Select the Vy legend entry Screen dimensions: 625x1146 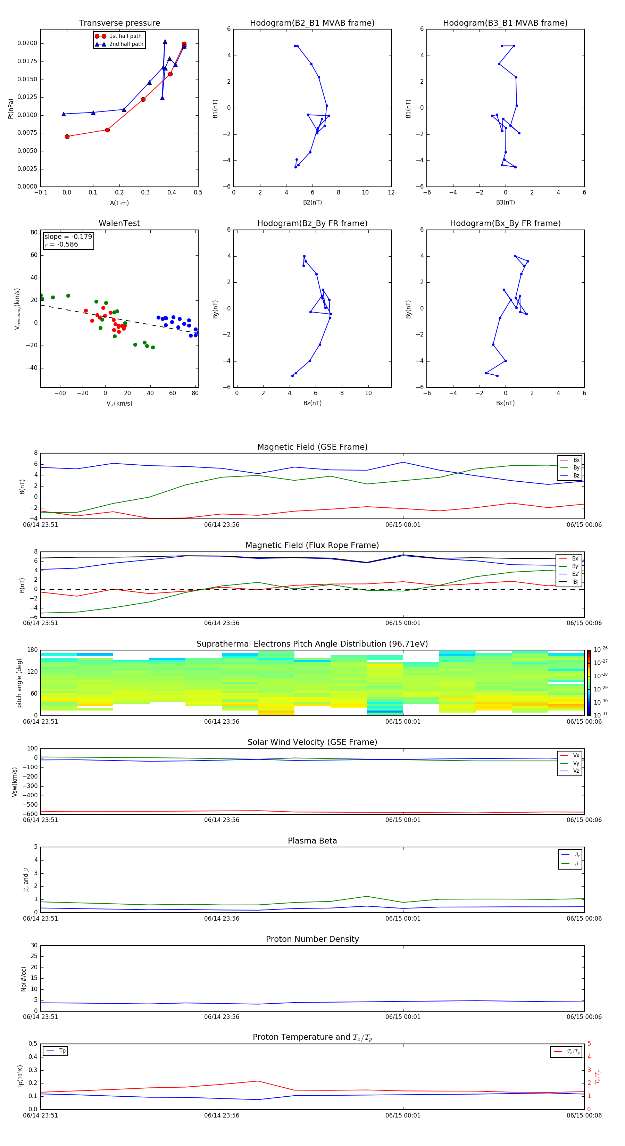tap(570, 763)
